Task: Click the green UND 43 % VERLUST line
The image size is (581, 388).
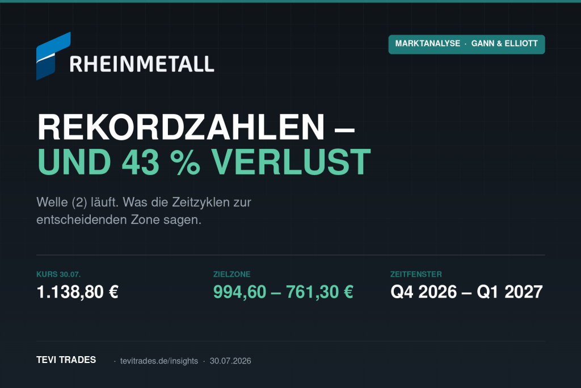Action: tap(204, 162)
